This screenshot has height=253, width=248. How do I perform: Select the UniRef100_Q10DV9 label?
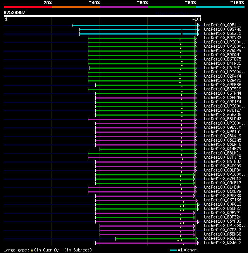click(222, 192)
